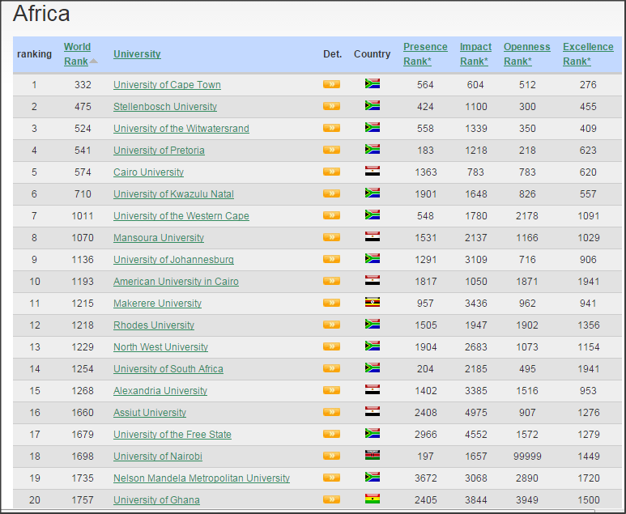
Task: Open details arrow for University of the Witwatersrand
Action: coord(331,128)
